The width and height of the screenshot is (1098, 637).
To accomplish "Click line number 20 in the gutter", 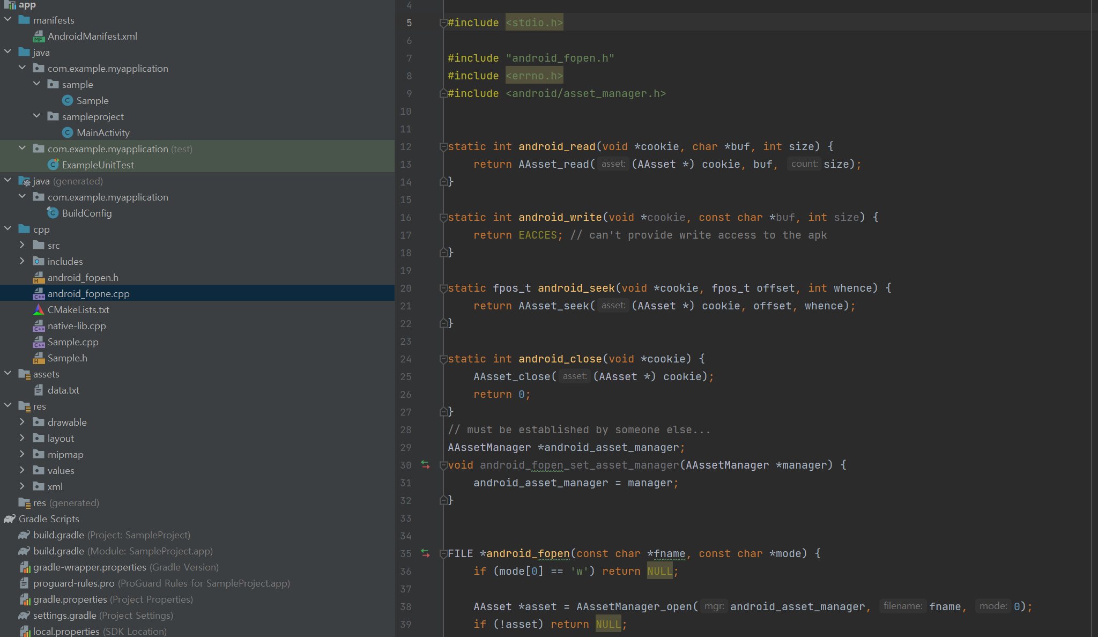I will [406, 288].
